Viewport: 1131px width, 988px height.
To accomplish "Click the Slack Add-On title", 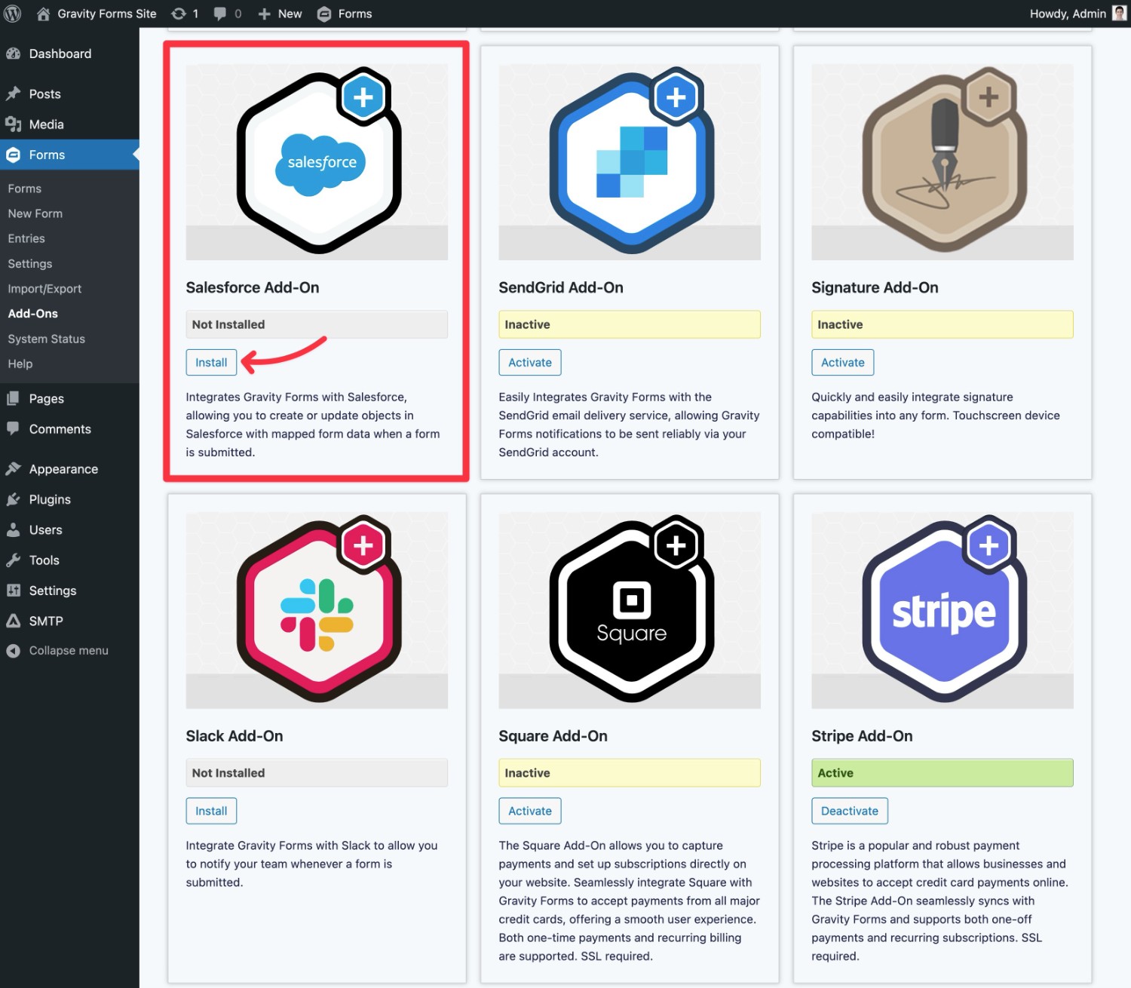I will tap(234, 736).
